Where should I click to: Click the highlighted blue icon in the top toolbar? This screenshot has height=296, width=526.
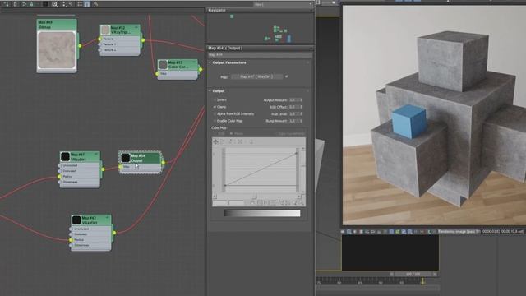(87, 4)
